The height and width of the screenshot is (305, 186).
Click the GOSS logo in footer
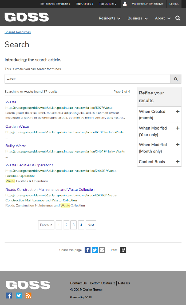[28, 285]
